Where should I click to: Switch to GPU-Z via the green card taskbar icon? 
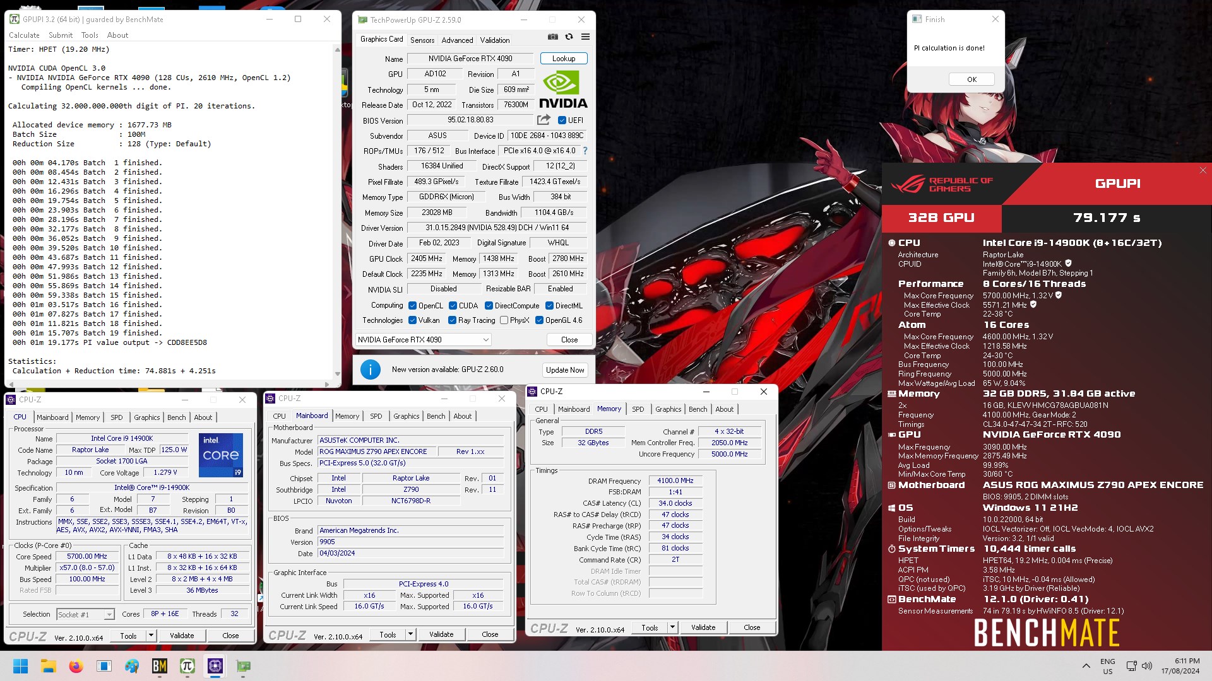point(243,666)
